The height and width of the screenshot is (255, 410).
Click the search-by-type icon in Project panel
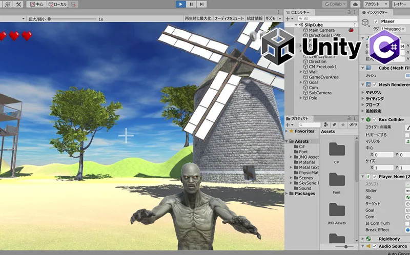point(326,125)
